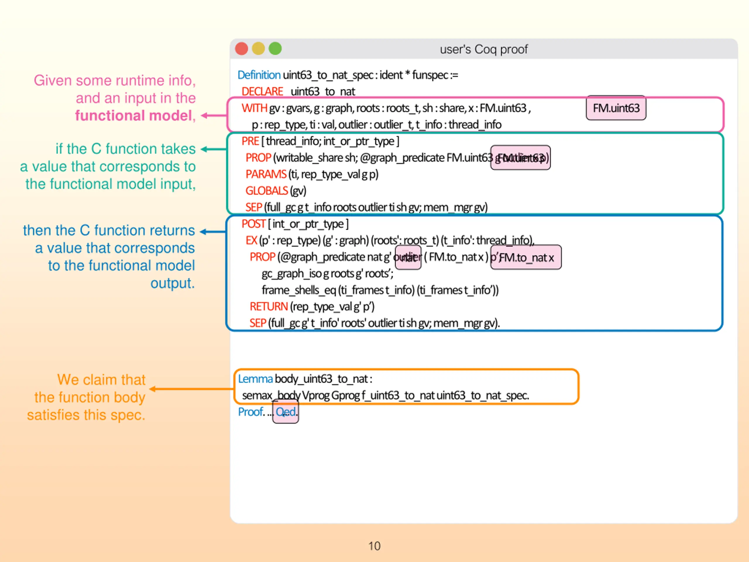Click "then the C function returns" annotation
749x562 pixels.
click(x=109, y=230)
